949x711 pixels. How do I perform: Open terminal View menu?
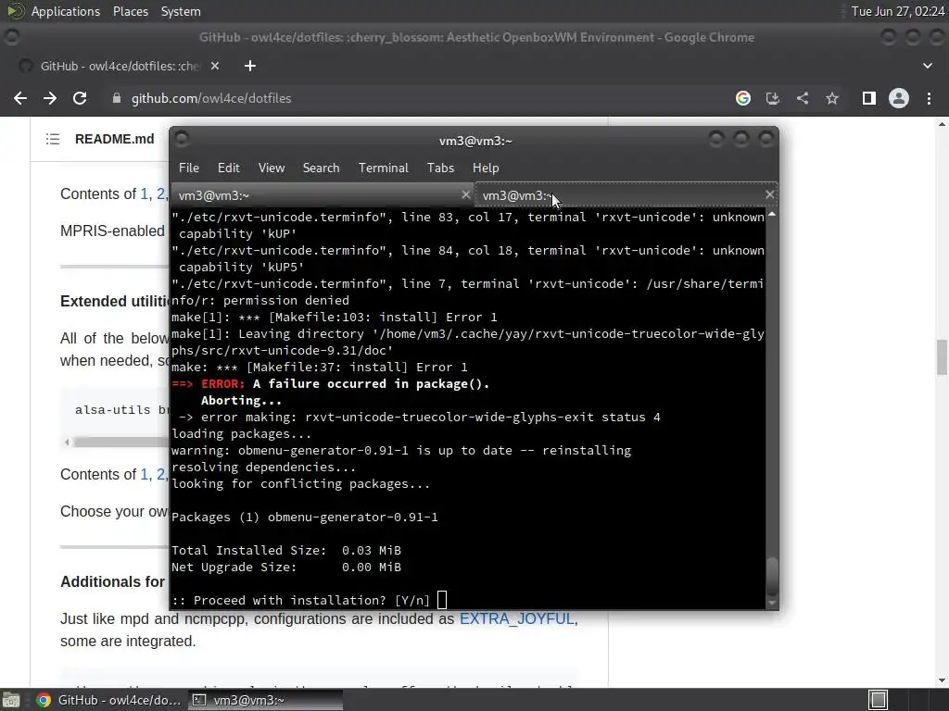coord(272,168)
